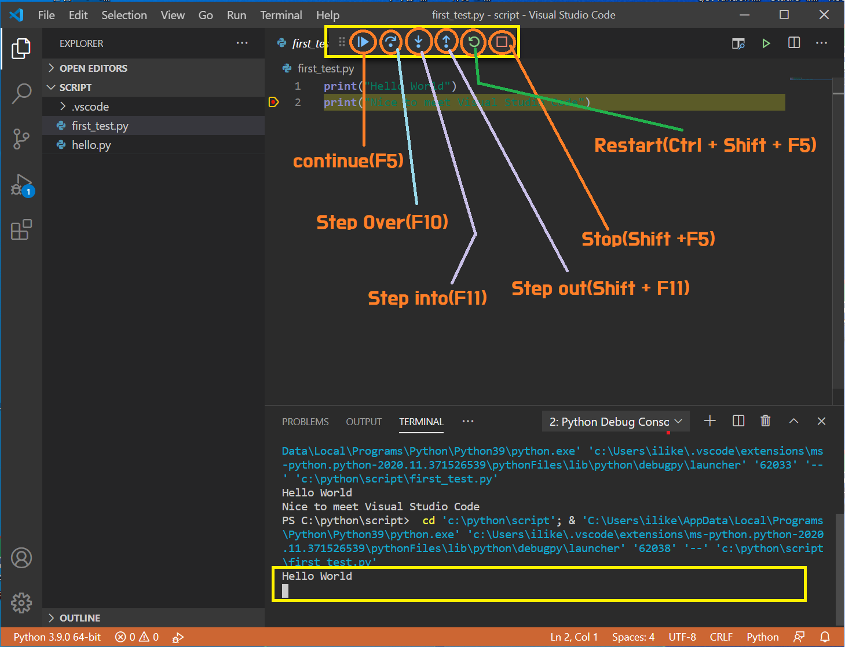Maximize the terminal panel with chevron up
845x647 pixels.
point(793,421)
